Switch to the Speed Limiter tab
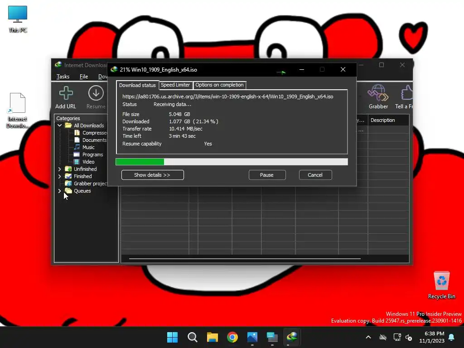The height and width of the screenshot is (348, 464). [x=175, y=85]
